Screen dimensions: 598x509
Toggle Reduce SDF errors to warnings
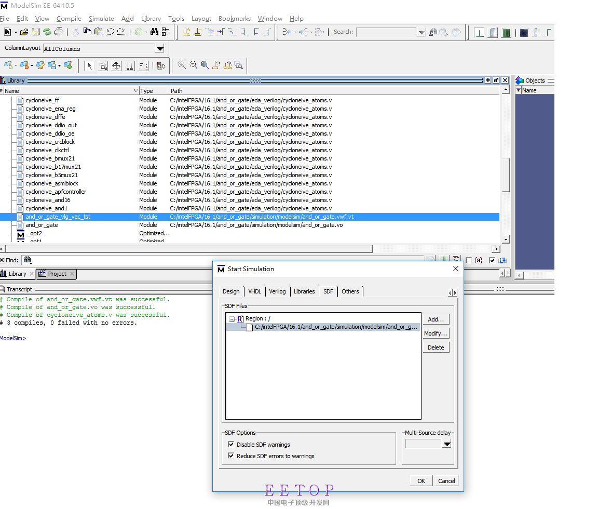click(231, 456)
